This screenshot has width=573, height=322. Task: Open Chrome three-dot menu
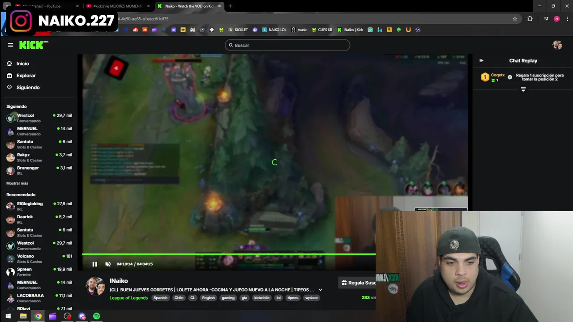567,19
